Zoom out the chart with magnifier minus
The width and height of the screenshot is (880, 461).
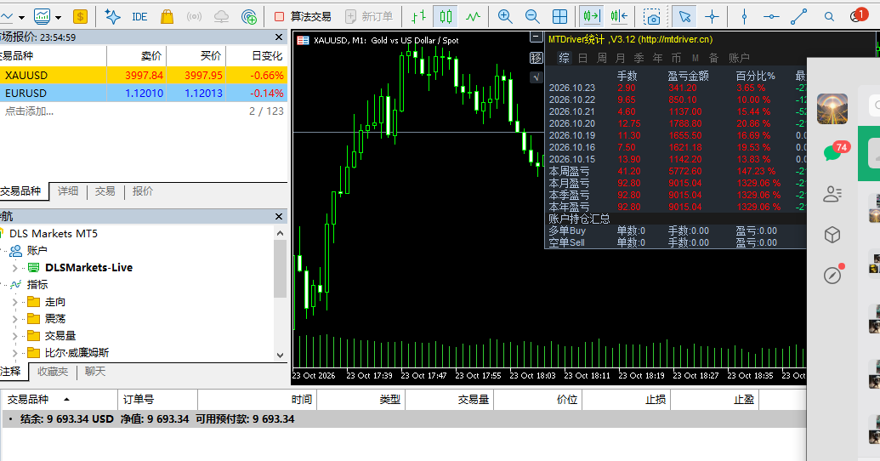(x=532, y=17)
